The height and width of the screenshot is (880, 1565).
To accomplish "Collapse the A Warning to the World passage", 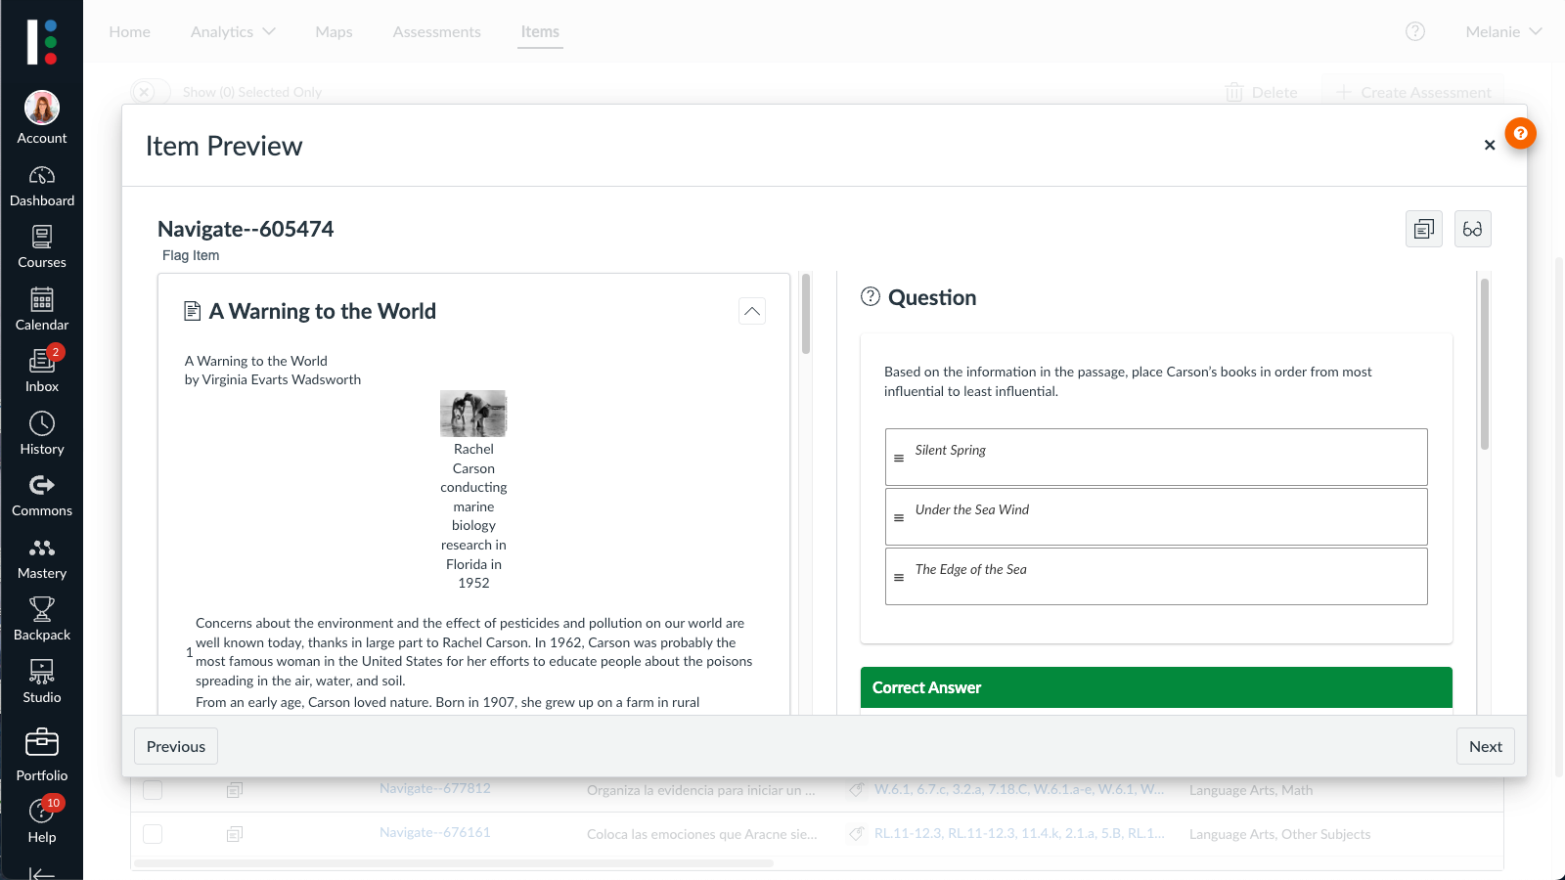I will (751, 311).
